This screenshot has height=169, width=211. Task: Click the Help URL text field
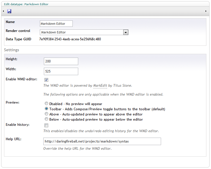[x=102, y=141]
